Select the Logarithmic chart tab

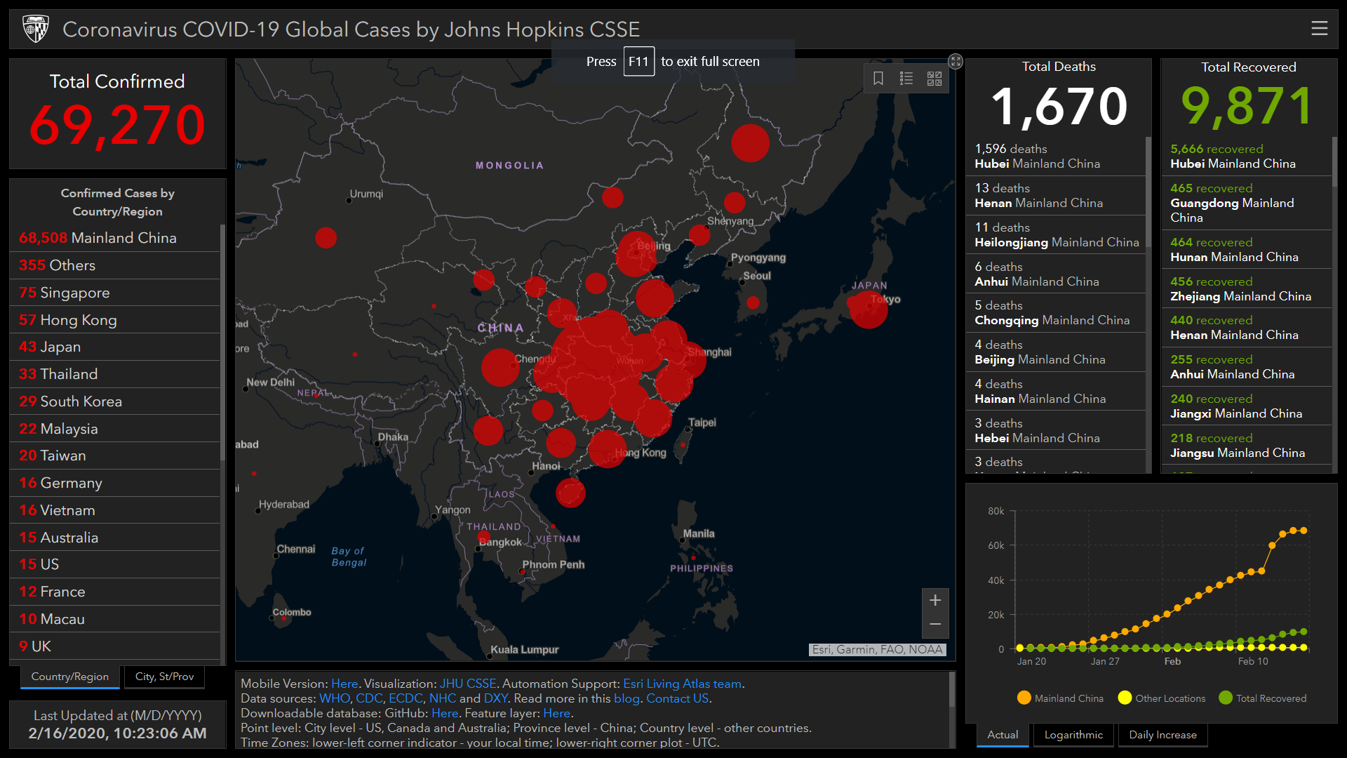point(1073,735)
